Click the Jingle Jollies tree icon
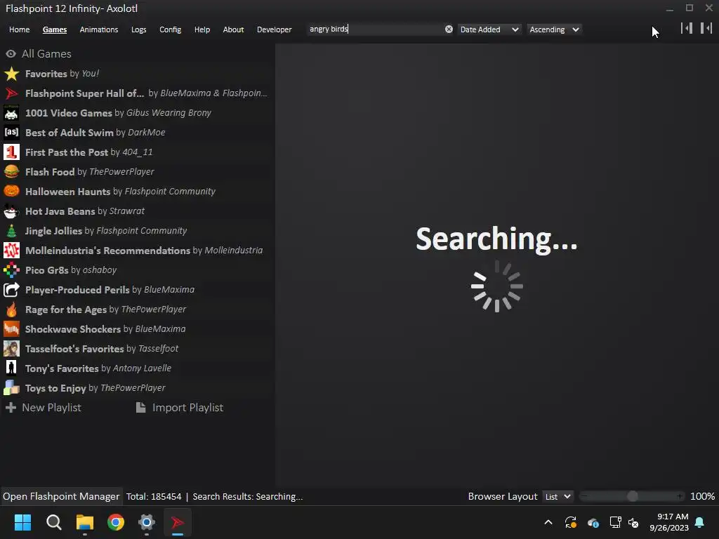Viewport: 719px width, 539px height. 11,231
